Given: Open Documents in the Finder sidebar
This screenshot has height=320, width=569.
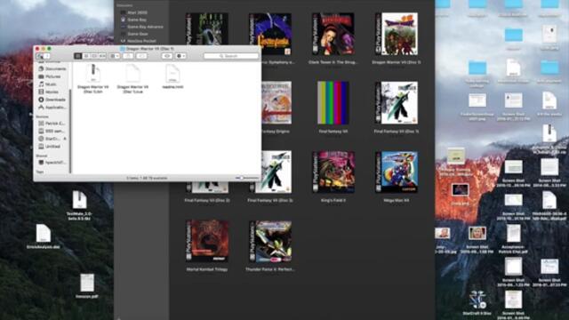Looking at the screenshot, I should 52,68.
